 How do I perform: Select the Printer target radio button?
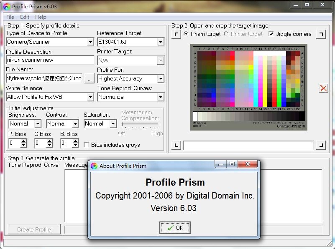(226, 34)
